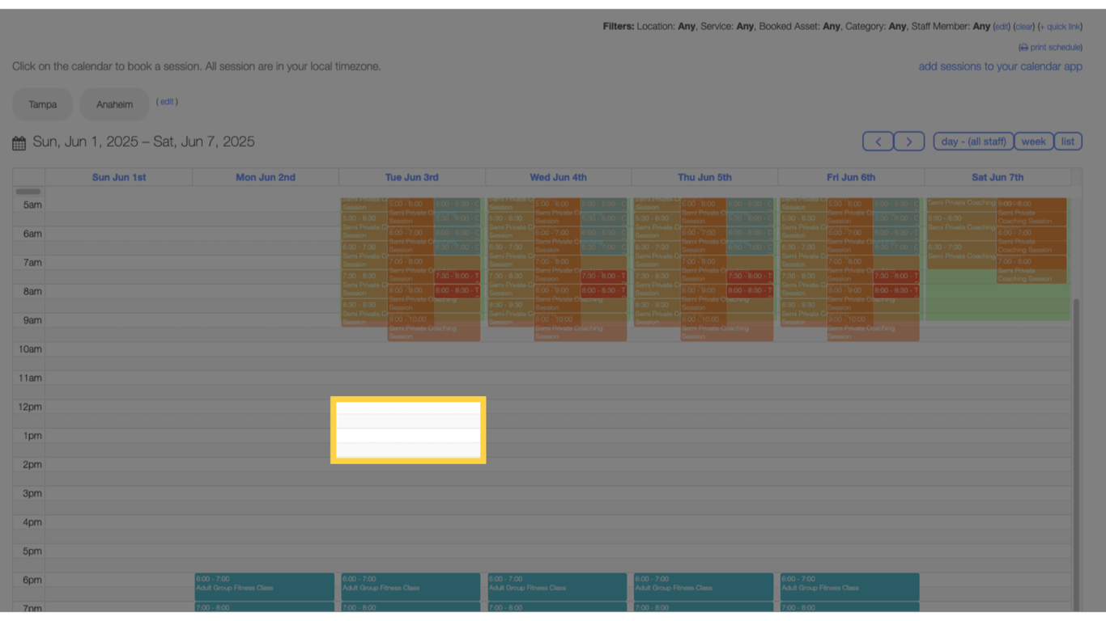Edit the location list via the edit link

pyautogui.click(x=167, y=101)
